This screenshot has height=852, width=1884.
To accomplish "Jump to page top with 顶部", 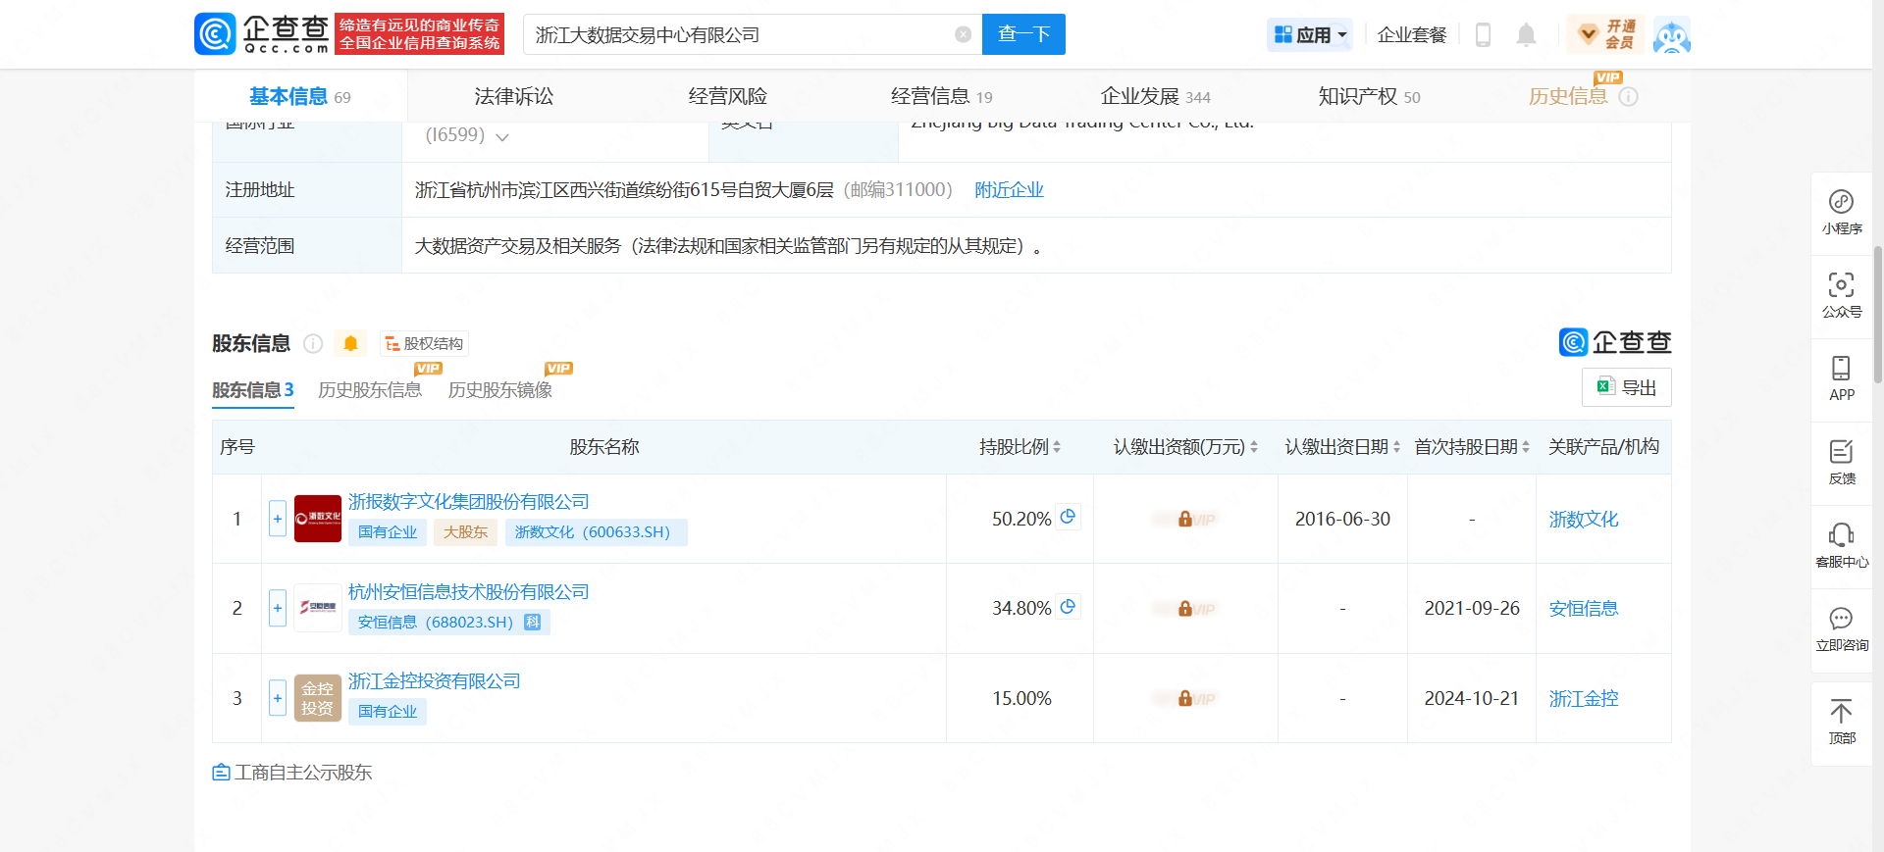I will point(1842,723).
